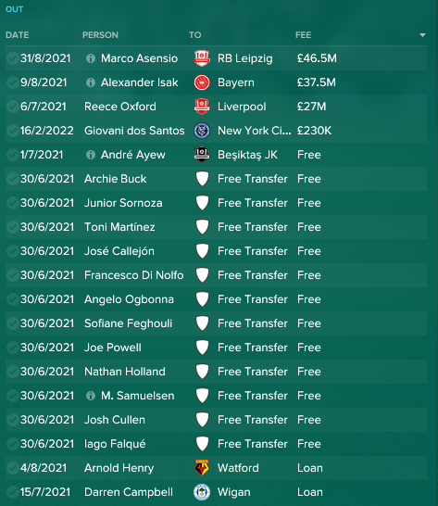The image size is (438, 506).
Task: Select the Arnold Henry loan row
Action: pos(216,468)
